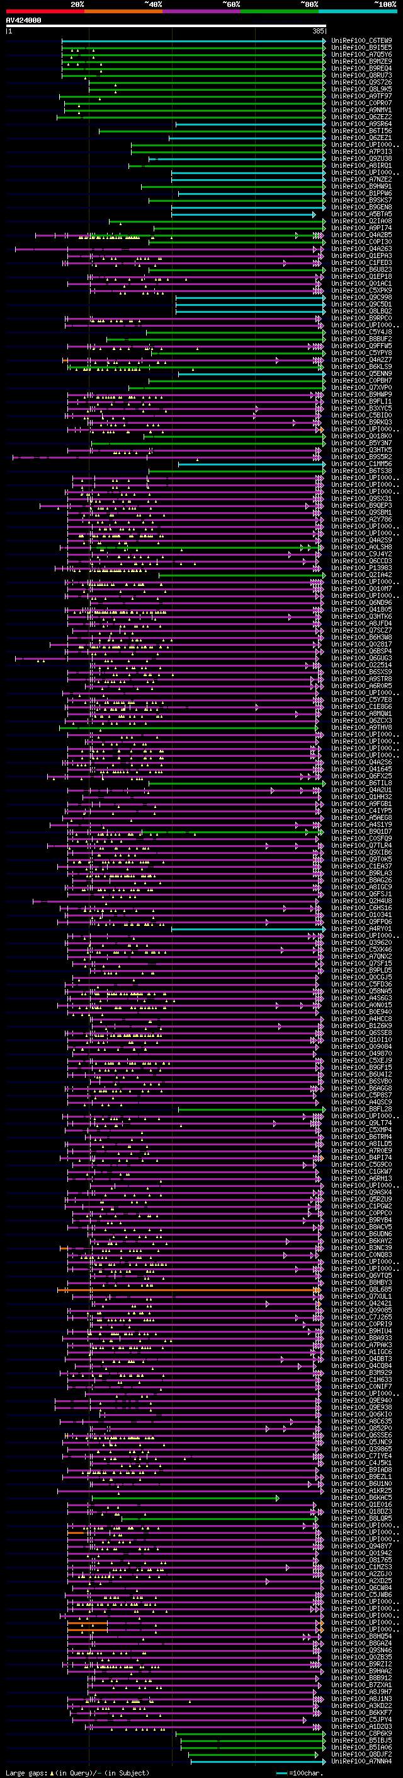Select the UniRef100_Q4A263 label
403x1778 pixels.
[361, 249]
